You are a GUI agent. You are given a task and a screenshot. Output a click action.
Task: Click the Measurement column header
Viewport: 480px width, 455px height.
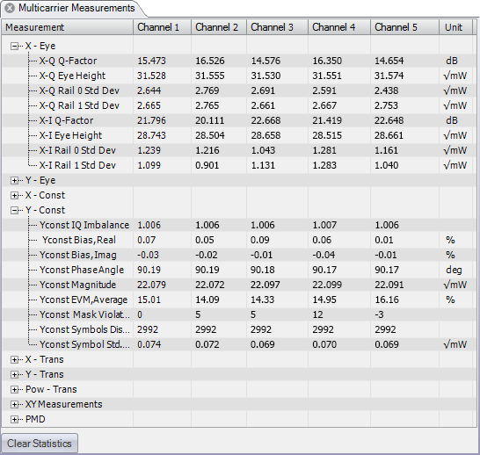(x=68, y=27)
